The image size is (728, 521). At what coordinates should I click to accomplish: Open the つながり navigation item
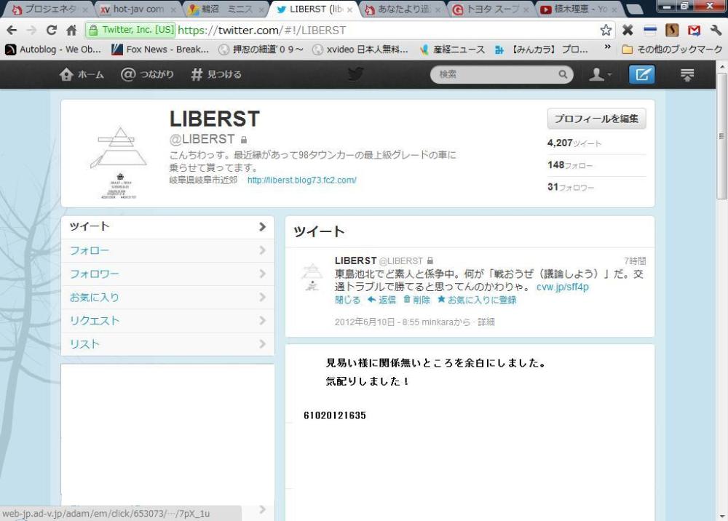tap(147, 74)
